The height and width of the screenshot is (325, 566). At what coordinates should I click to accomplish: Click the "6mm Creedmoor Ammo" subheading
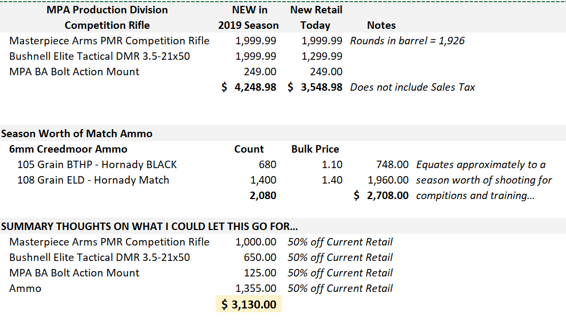tap(68, 149)
